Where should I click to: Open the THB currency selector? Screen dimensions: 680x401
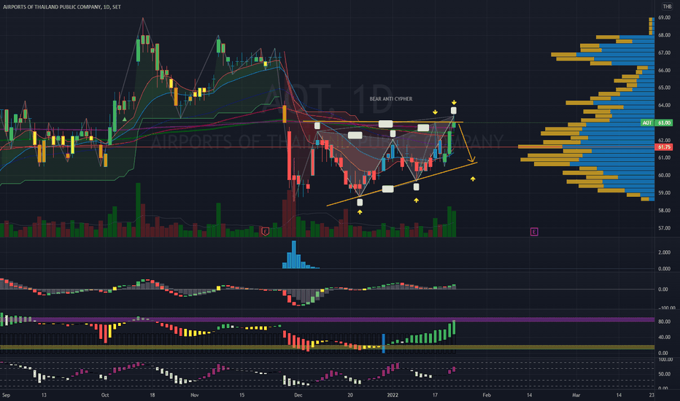click(667, 6)
